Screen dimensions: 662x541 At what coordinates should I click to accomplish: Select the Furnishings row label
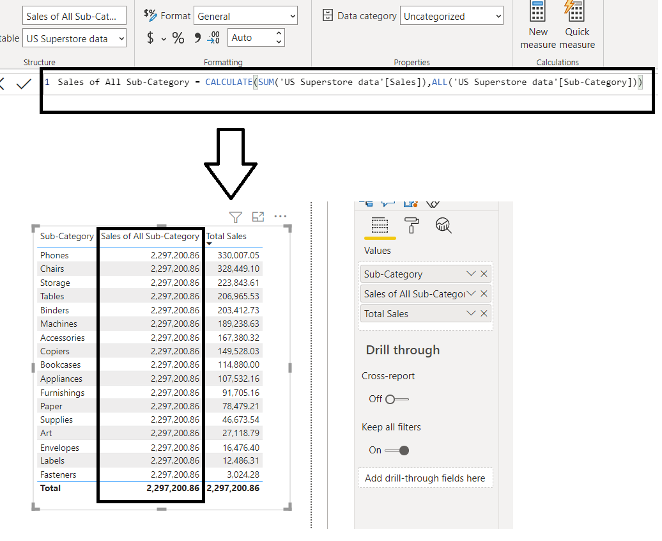[x=63, y=393]
